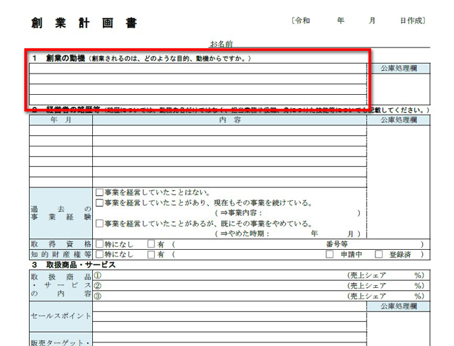Select the '既にその事業をやめている' checkbox
This screenshot has width=454, height=346.
point(99,224)
